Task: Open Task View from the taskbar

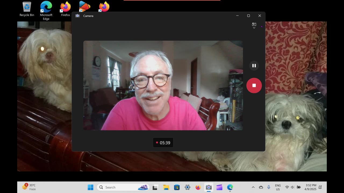Action: pyautogui.click(x=155, y=187)
